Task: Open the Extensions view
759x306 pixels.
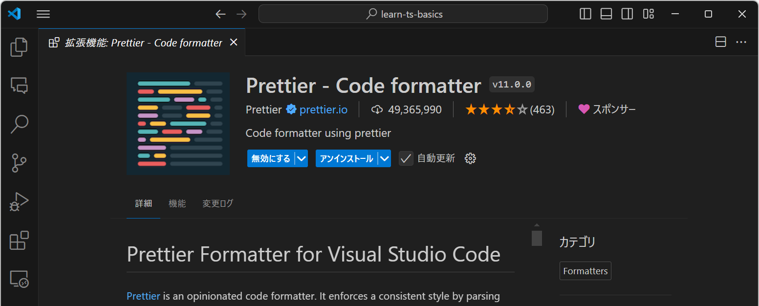Action: pos(19,240)
